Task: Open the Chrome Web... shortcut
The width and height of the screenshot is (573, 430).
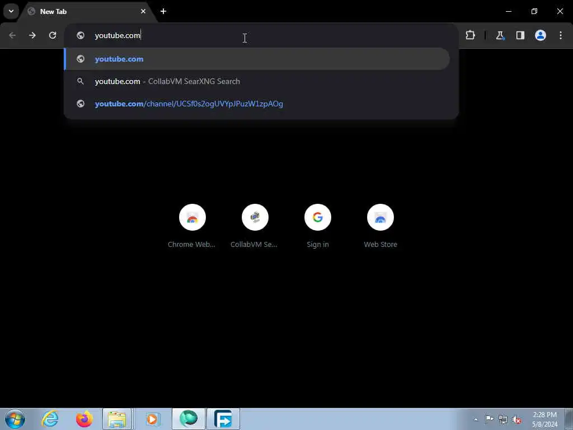Action: tap(192, 226)
